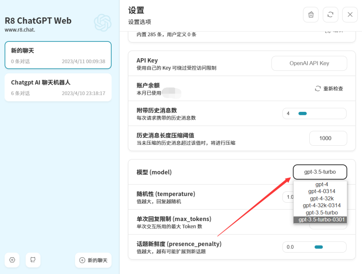Click the 随机性 (temperature) setting label

point(166,194)
